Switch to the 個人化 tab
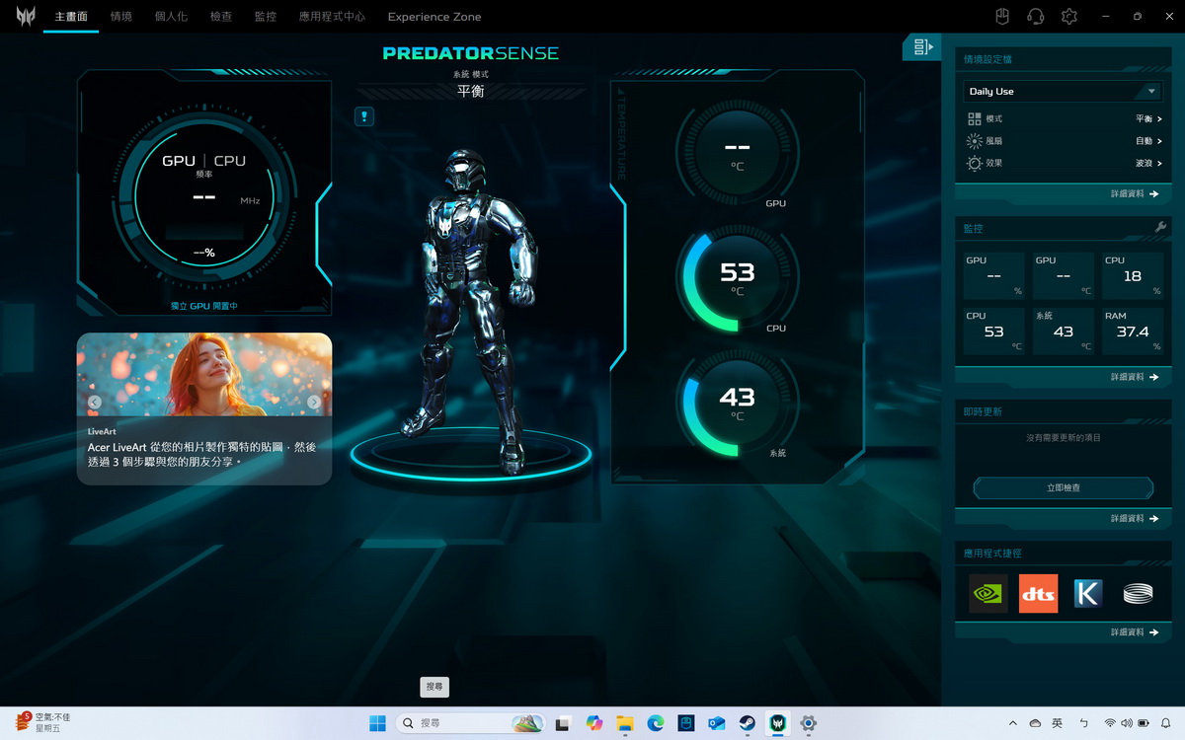This screenshot has height=740, width=1185. (171, 17)
